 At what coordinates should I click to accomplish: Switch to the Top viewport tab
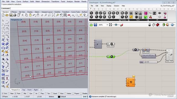[x=24, y=90]
